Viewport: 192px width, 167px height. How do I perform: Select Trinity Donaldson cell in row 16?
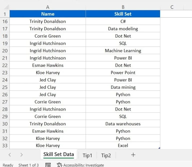pyautogui.click(x=48, y=21)
